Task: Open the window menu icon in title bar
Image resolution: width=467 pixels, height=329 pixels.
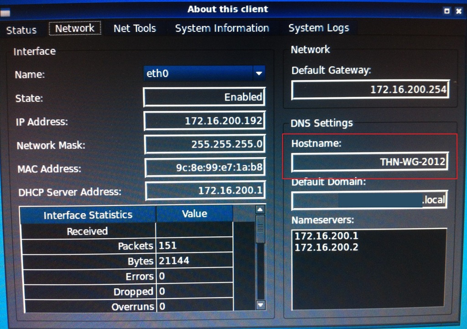Action: coord(5,12)
